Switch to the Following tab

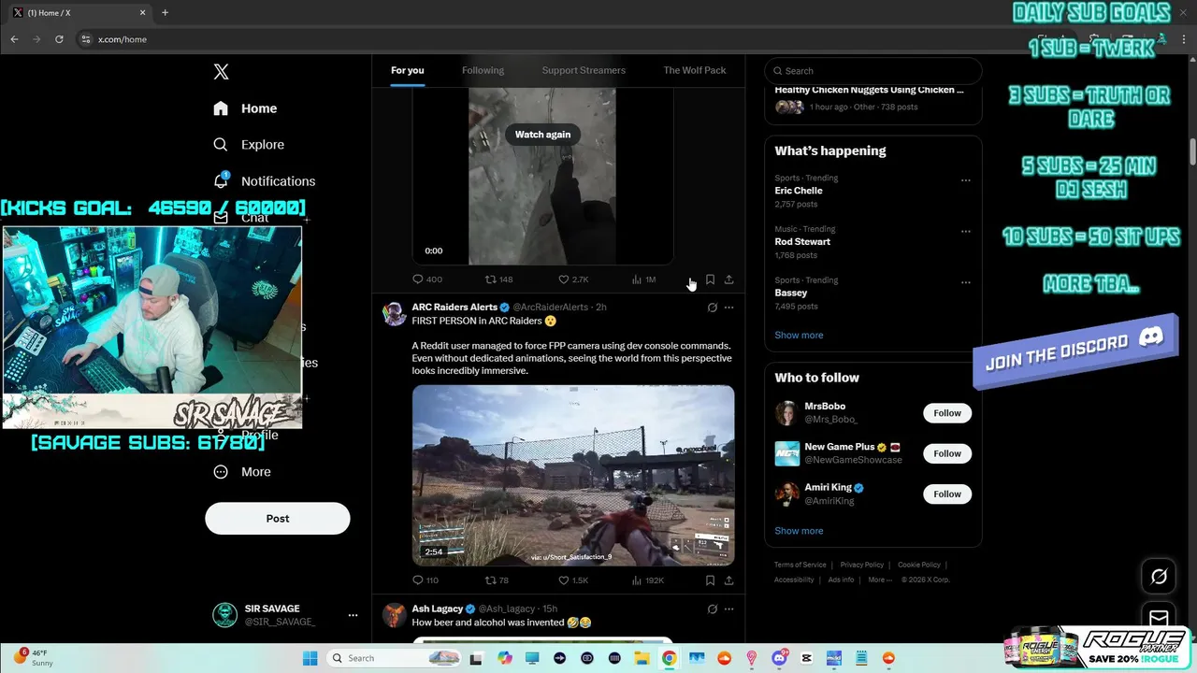(x=483, y=71)
